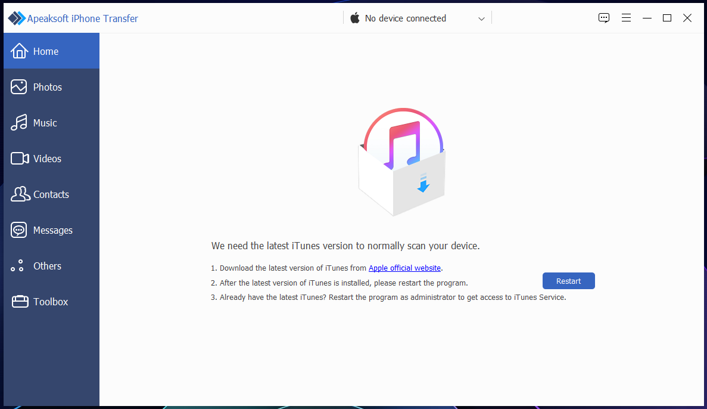This screenshot has width=707, height=409.
Task: Open the feedback chat bubble icon in title bar
Action: pos(604,18)
